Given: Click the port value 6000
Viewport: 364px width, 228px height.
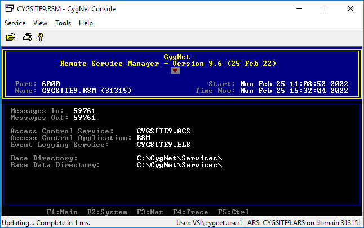Looking at the screenshot, I should tap(51, 83).
